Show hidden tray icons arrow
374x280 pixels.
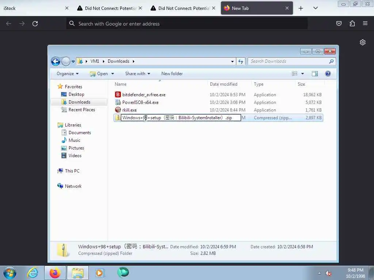(x=319, y=273)
